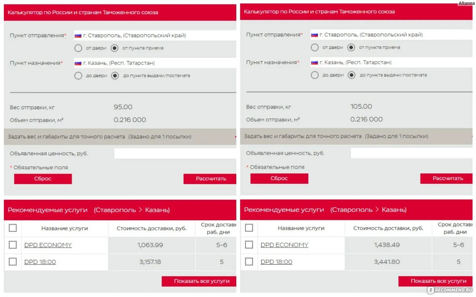Tick DPD 18:00 checkbox in right results
The width and height of the screenshot is (476, 297).
coord(249,262)
